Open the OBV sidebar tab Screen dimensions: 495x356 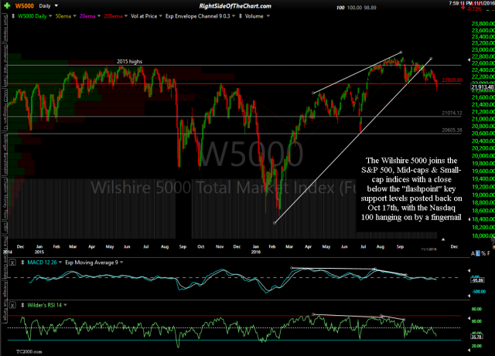(5, 227)
